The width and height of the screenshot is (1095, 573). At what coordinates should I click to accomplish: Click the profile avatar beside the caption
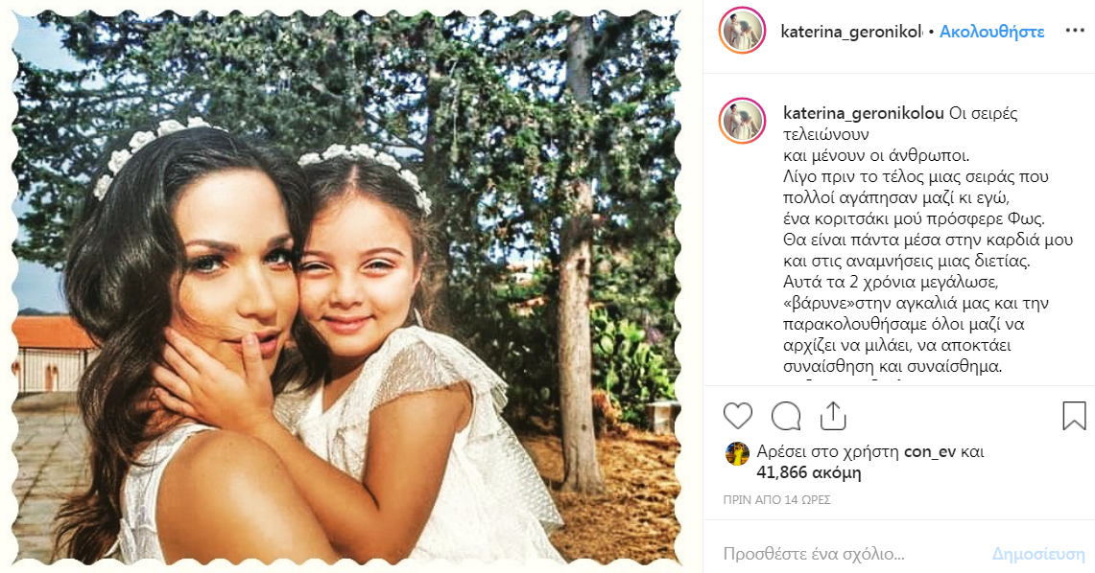click(742, 120)
